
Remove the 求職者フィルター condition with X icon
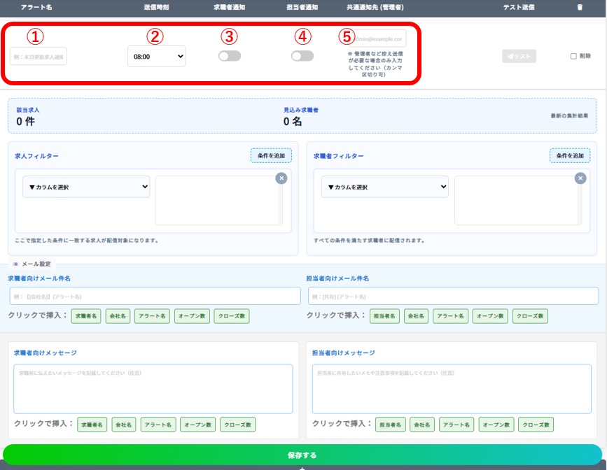pos(580,178)
